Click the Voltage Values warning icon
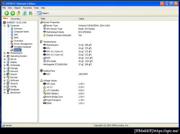180x134 pixels. tap(41, 80)
